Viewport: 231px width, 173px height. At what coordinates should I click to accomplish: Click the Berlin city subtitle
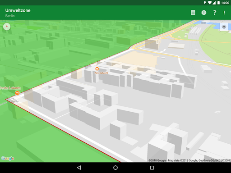click(x=10, y=16)
